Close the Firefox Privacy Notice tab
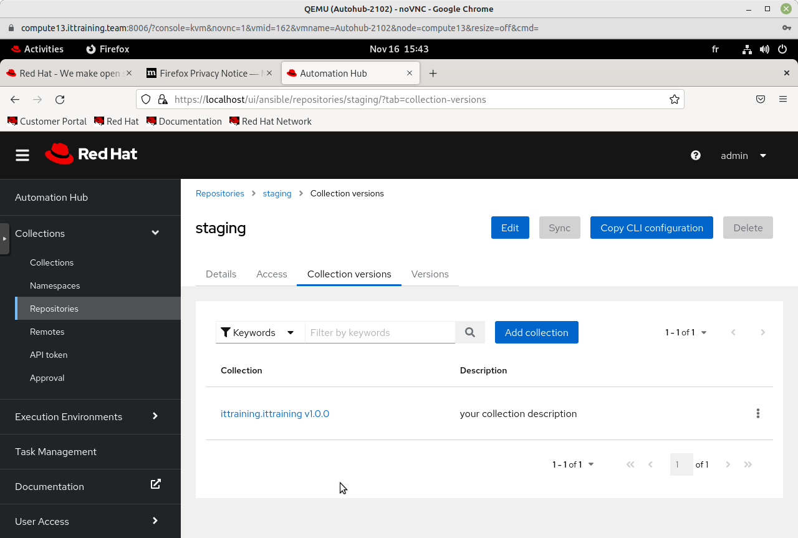 point(269,73)
